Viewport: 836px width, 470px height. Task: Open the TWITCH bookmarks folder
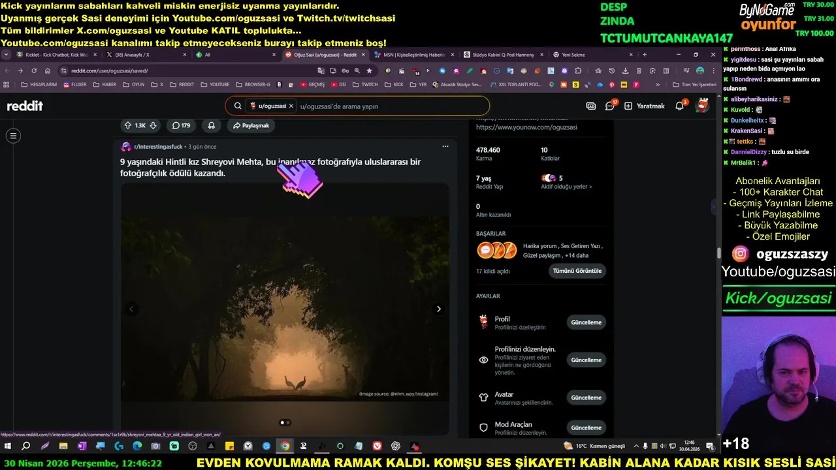(365, 84)
